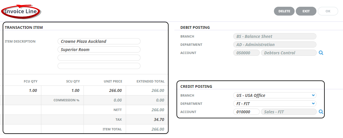
Task: Expand the Credit Posting Department dropdown
Action: (275, 104)
